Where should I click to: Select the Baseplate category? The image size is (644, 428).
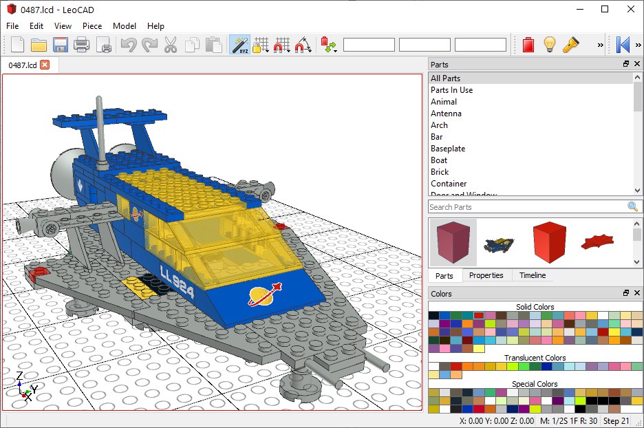[x=530, y=148]
